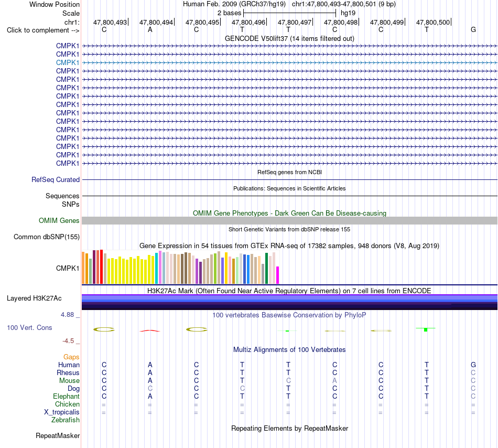This screenshot has height=448, width=498.
Task: Click the "Click to complement -->" label
Action: [x=43, y=30]
